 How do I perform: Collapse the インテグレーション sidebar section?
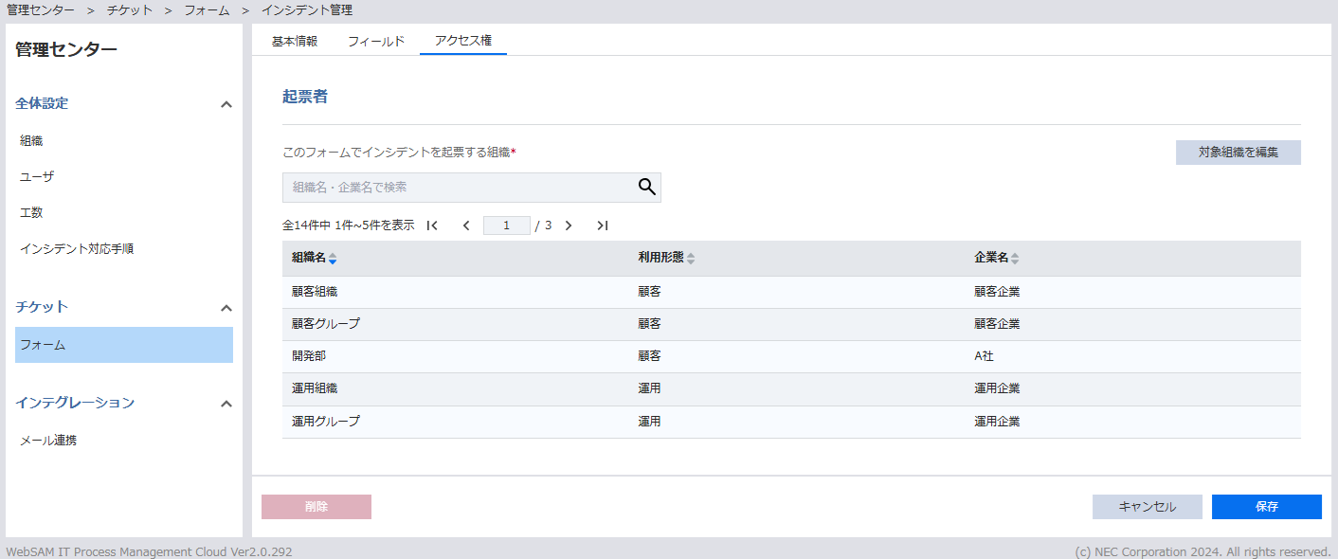[226, 404]
